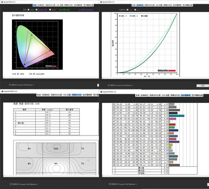Image resolution: width=209 pixels, height=189 pixels.
Task: Click the horizontal scrollbar under the uniformity map
Action: pyautogui.click(x=51, y=176)
